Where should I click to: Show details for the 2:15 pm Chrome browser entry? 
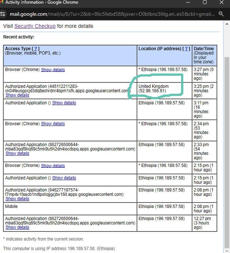click(53, 165)
